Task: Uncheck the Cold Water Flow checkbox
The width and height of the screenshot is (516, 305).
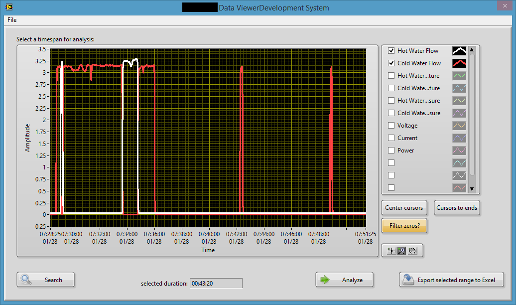Action: coord(391,63)
